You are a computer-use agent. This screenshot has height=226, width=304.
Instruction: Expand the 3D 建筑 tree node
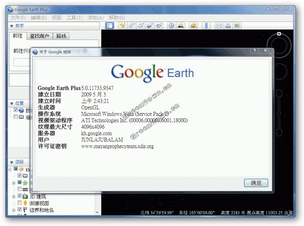(x=13, y=196)
